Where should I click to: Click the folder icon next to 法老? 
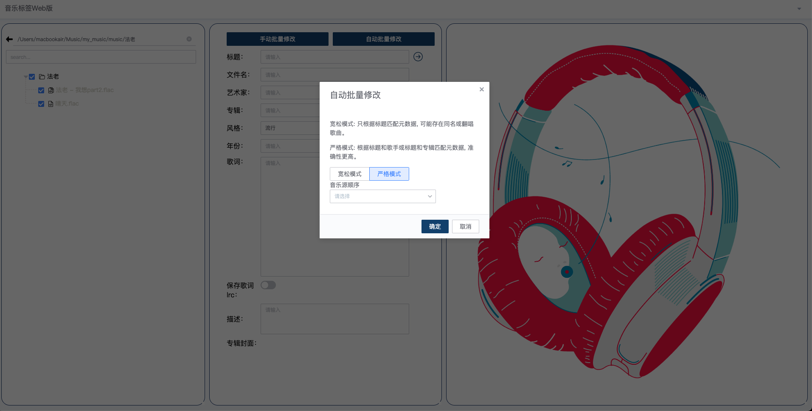(42, 77)
